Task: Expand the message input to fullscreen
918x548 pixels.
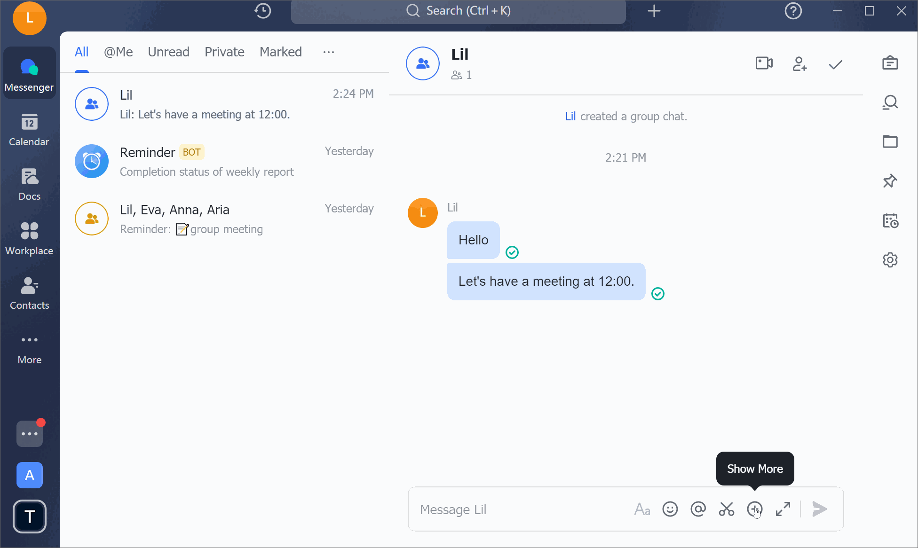Action: click(783, 509)
